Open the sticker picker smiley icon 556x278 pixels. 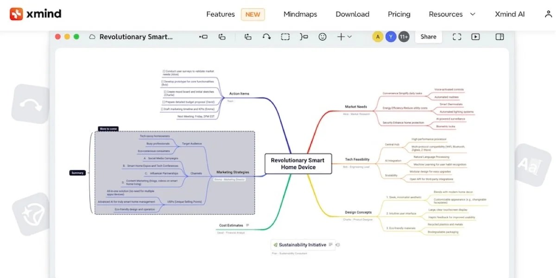[x=322, y=37]
